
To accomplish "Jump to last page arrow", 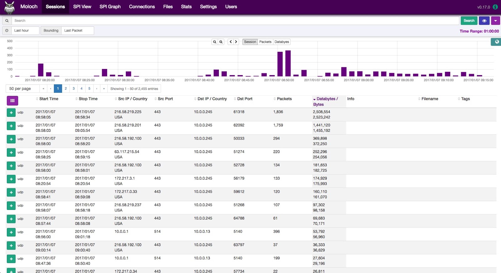I will [x=104, y=89].
